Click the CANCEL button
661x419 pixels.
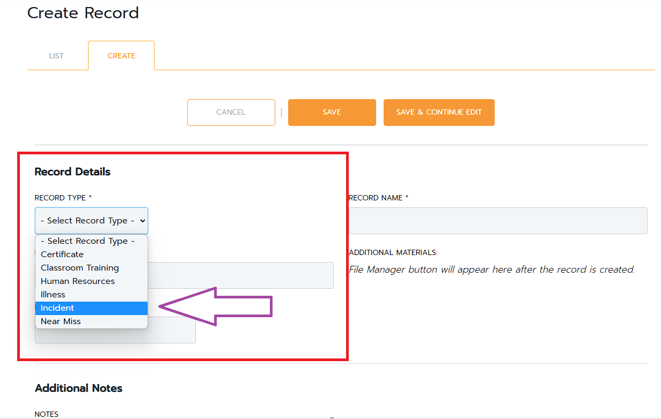231,113
